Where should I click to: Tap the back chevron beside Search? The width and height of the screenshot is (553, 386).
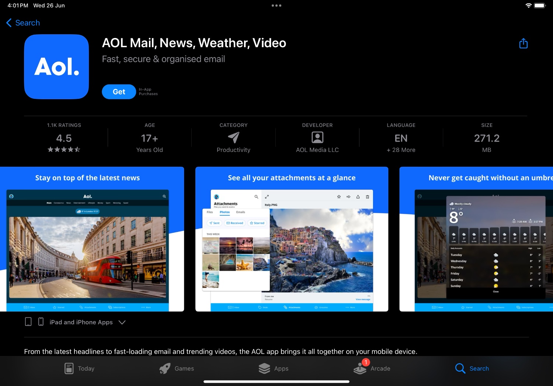tap(9, 23)
